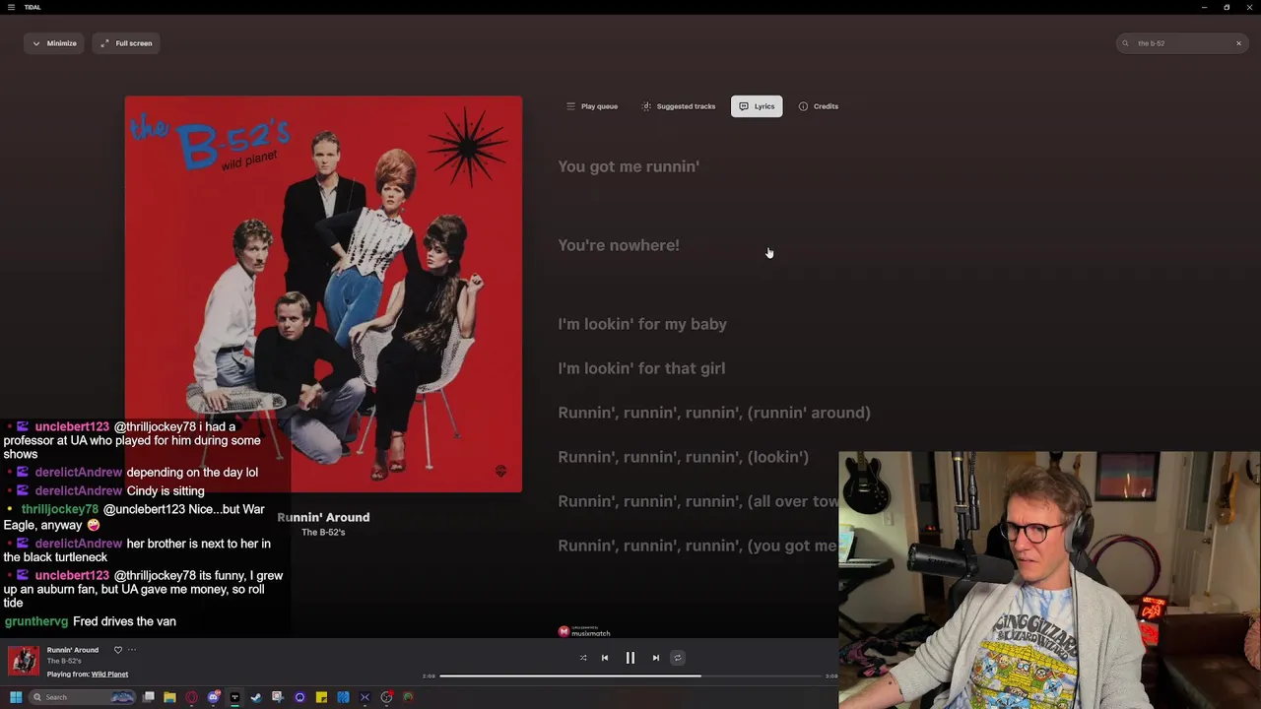Jump to lyric 'I'm lookin' for that girl'
The image size is (1261, 709).
pyautogui.click(x=641, y=368)
